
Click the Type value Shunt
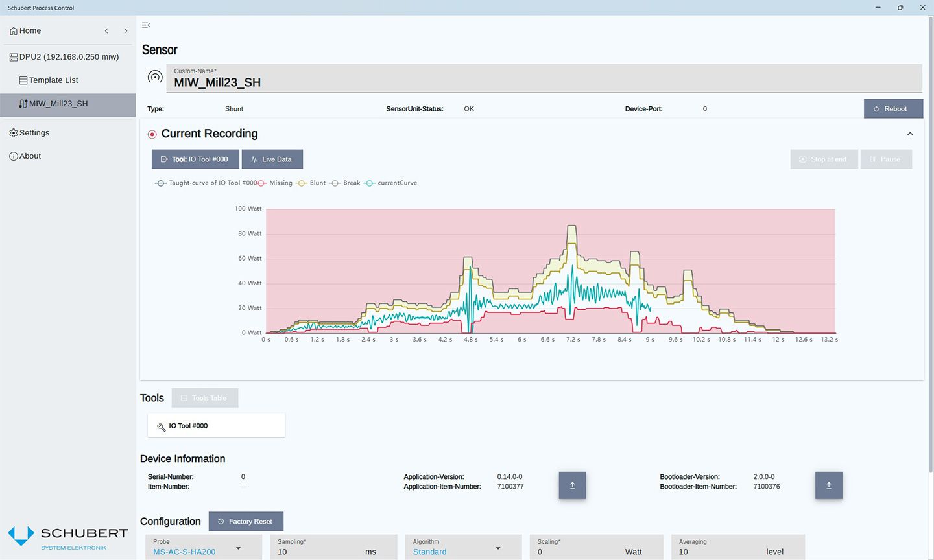[x=234, y=109]
